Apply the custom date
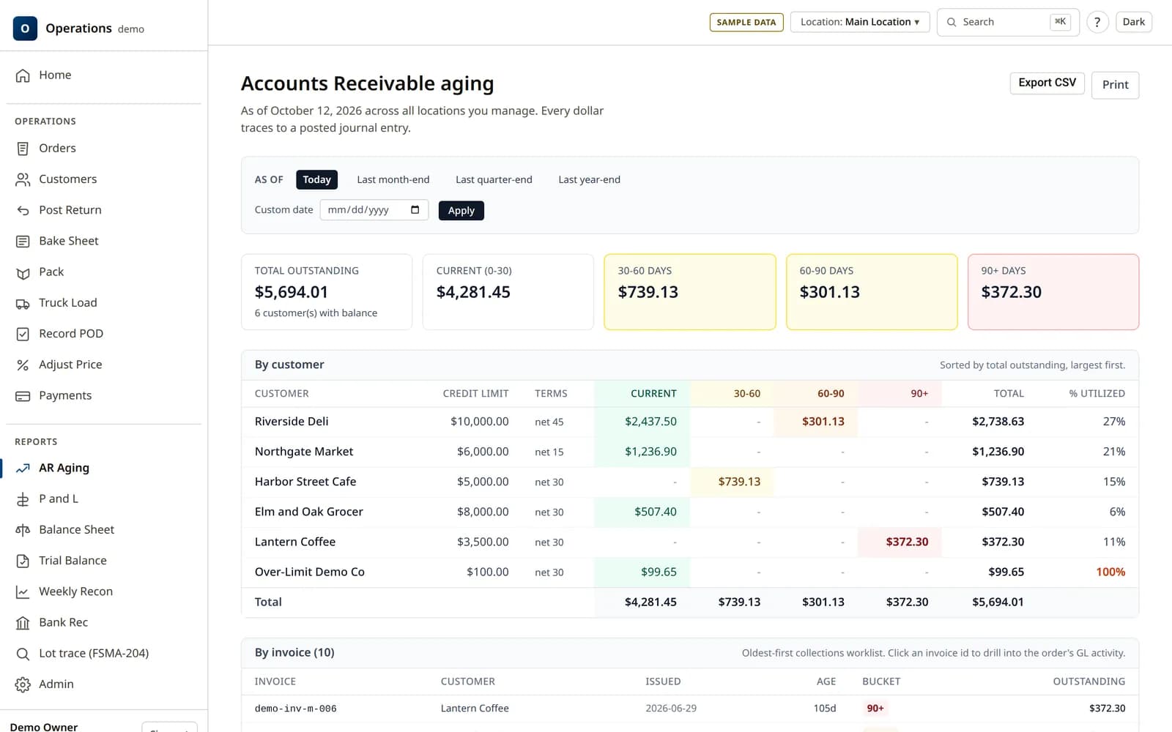 pyautogui.click(x=461, y=211)
